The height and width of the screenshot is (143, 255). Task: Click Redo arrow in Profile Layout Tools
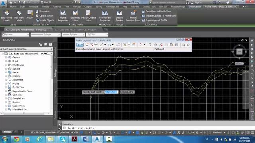[x=188, y=45]
